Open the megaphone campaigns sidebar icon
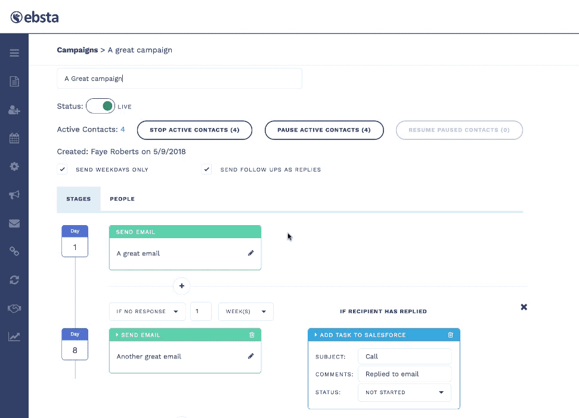The width and height of the screenshot is (579, 418). 14,195
